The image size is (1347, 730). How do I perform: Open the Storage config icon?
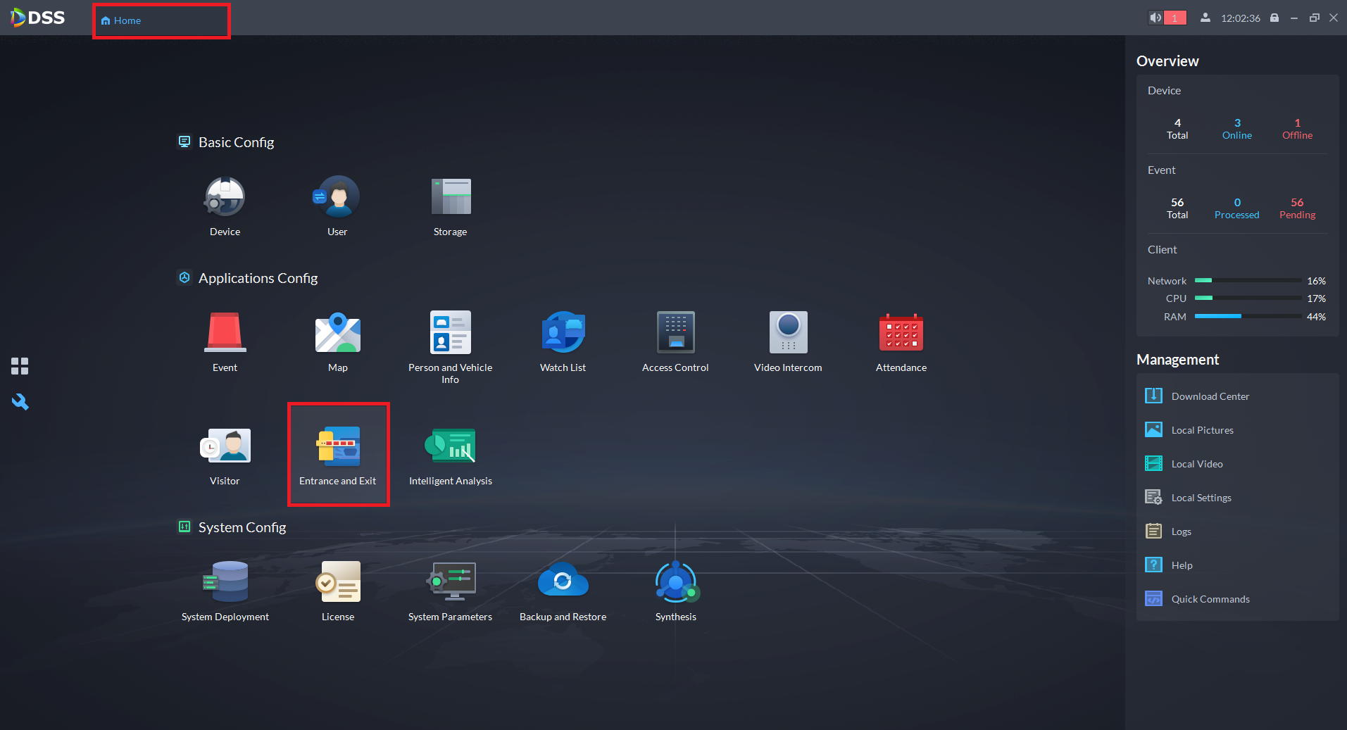pos(451,197)
